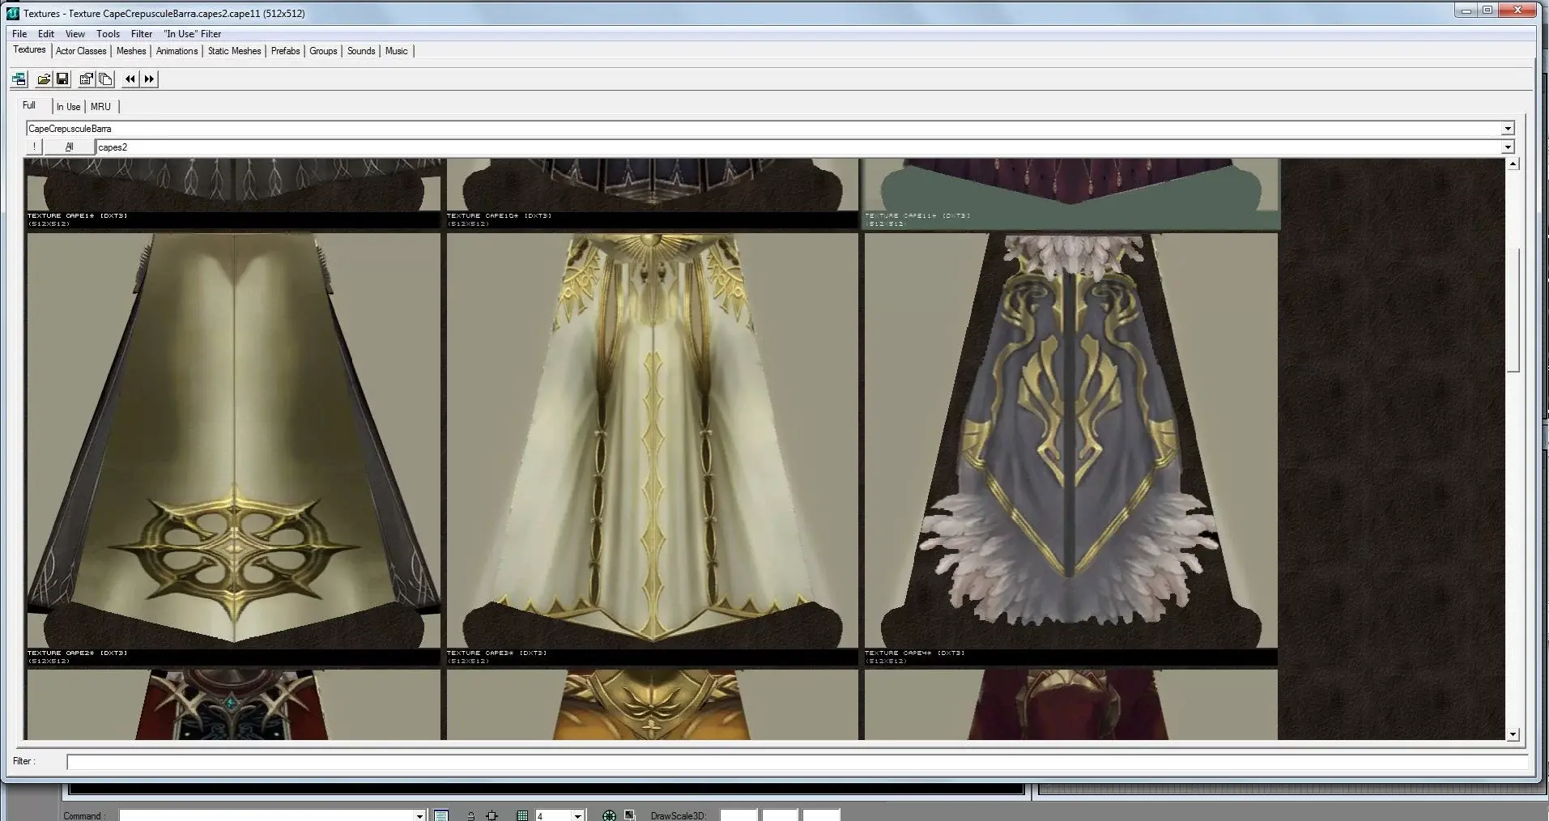
Task: Open the Edit menu
Action: (x=46, y=34)
